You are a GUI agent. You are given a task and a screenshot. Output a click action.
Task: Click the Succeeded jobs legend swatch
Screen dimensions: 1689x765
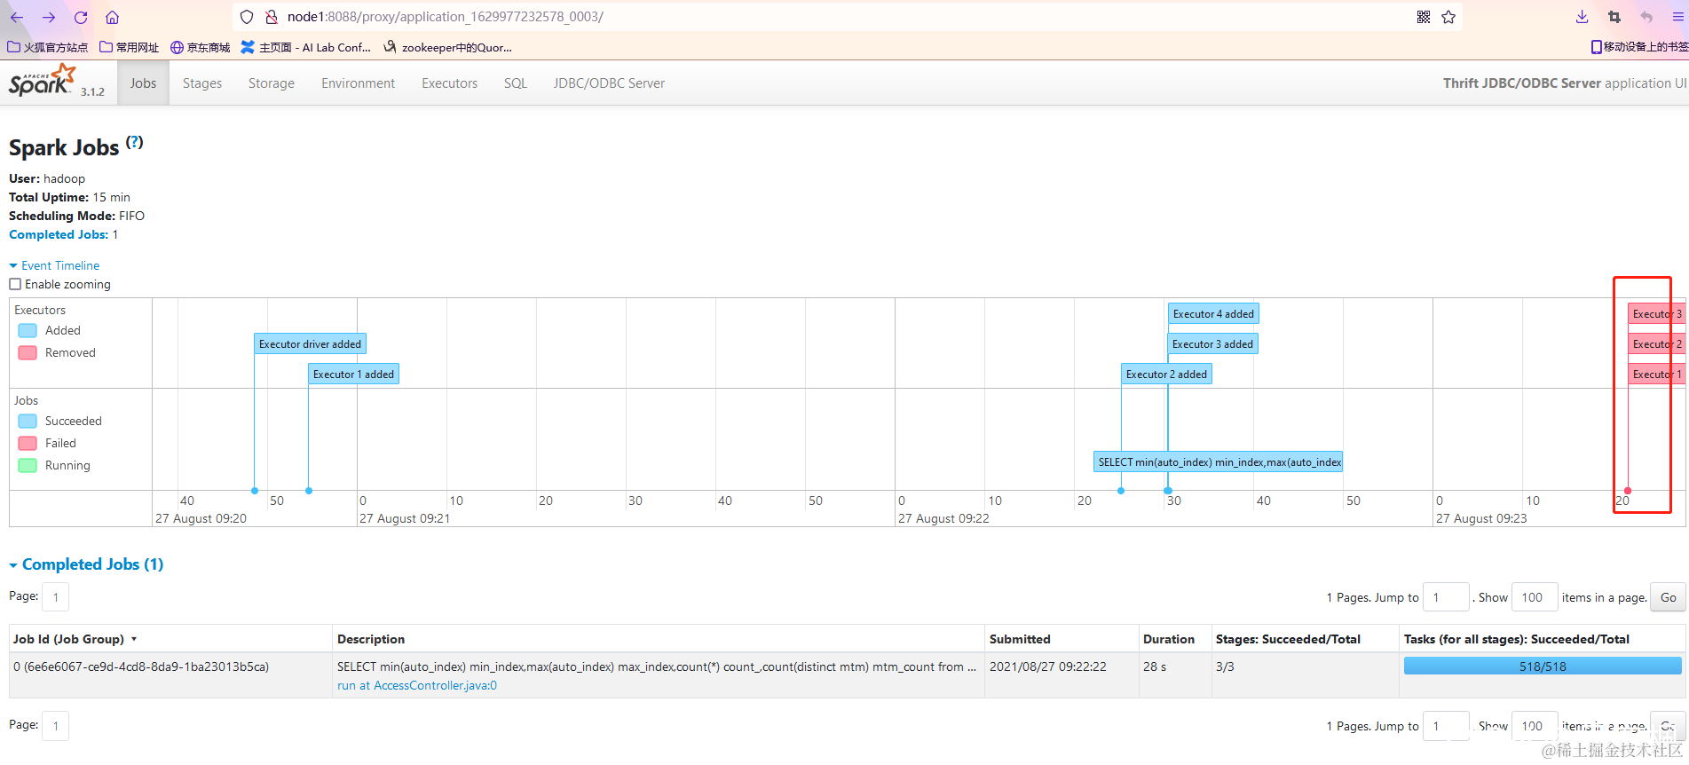click(28, 421)
